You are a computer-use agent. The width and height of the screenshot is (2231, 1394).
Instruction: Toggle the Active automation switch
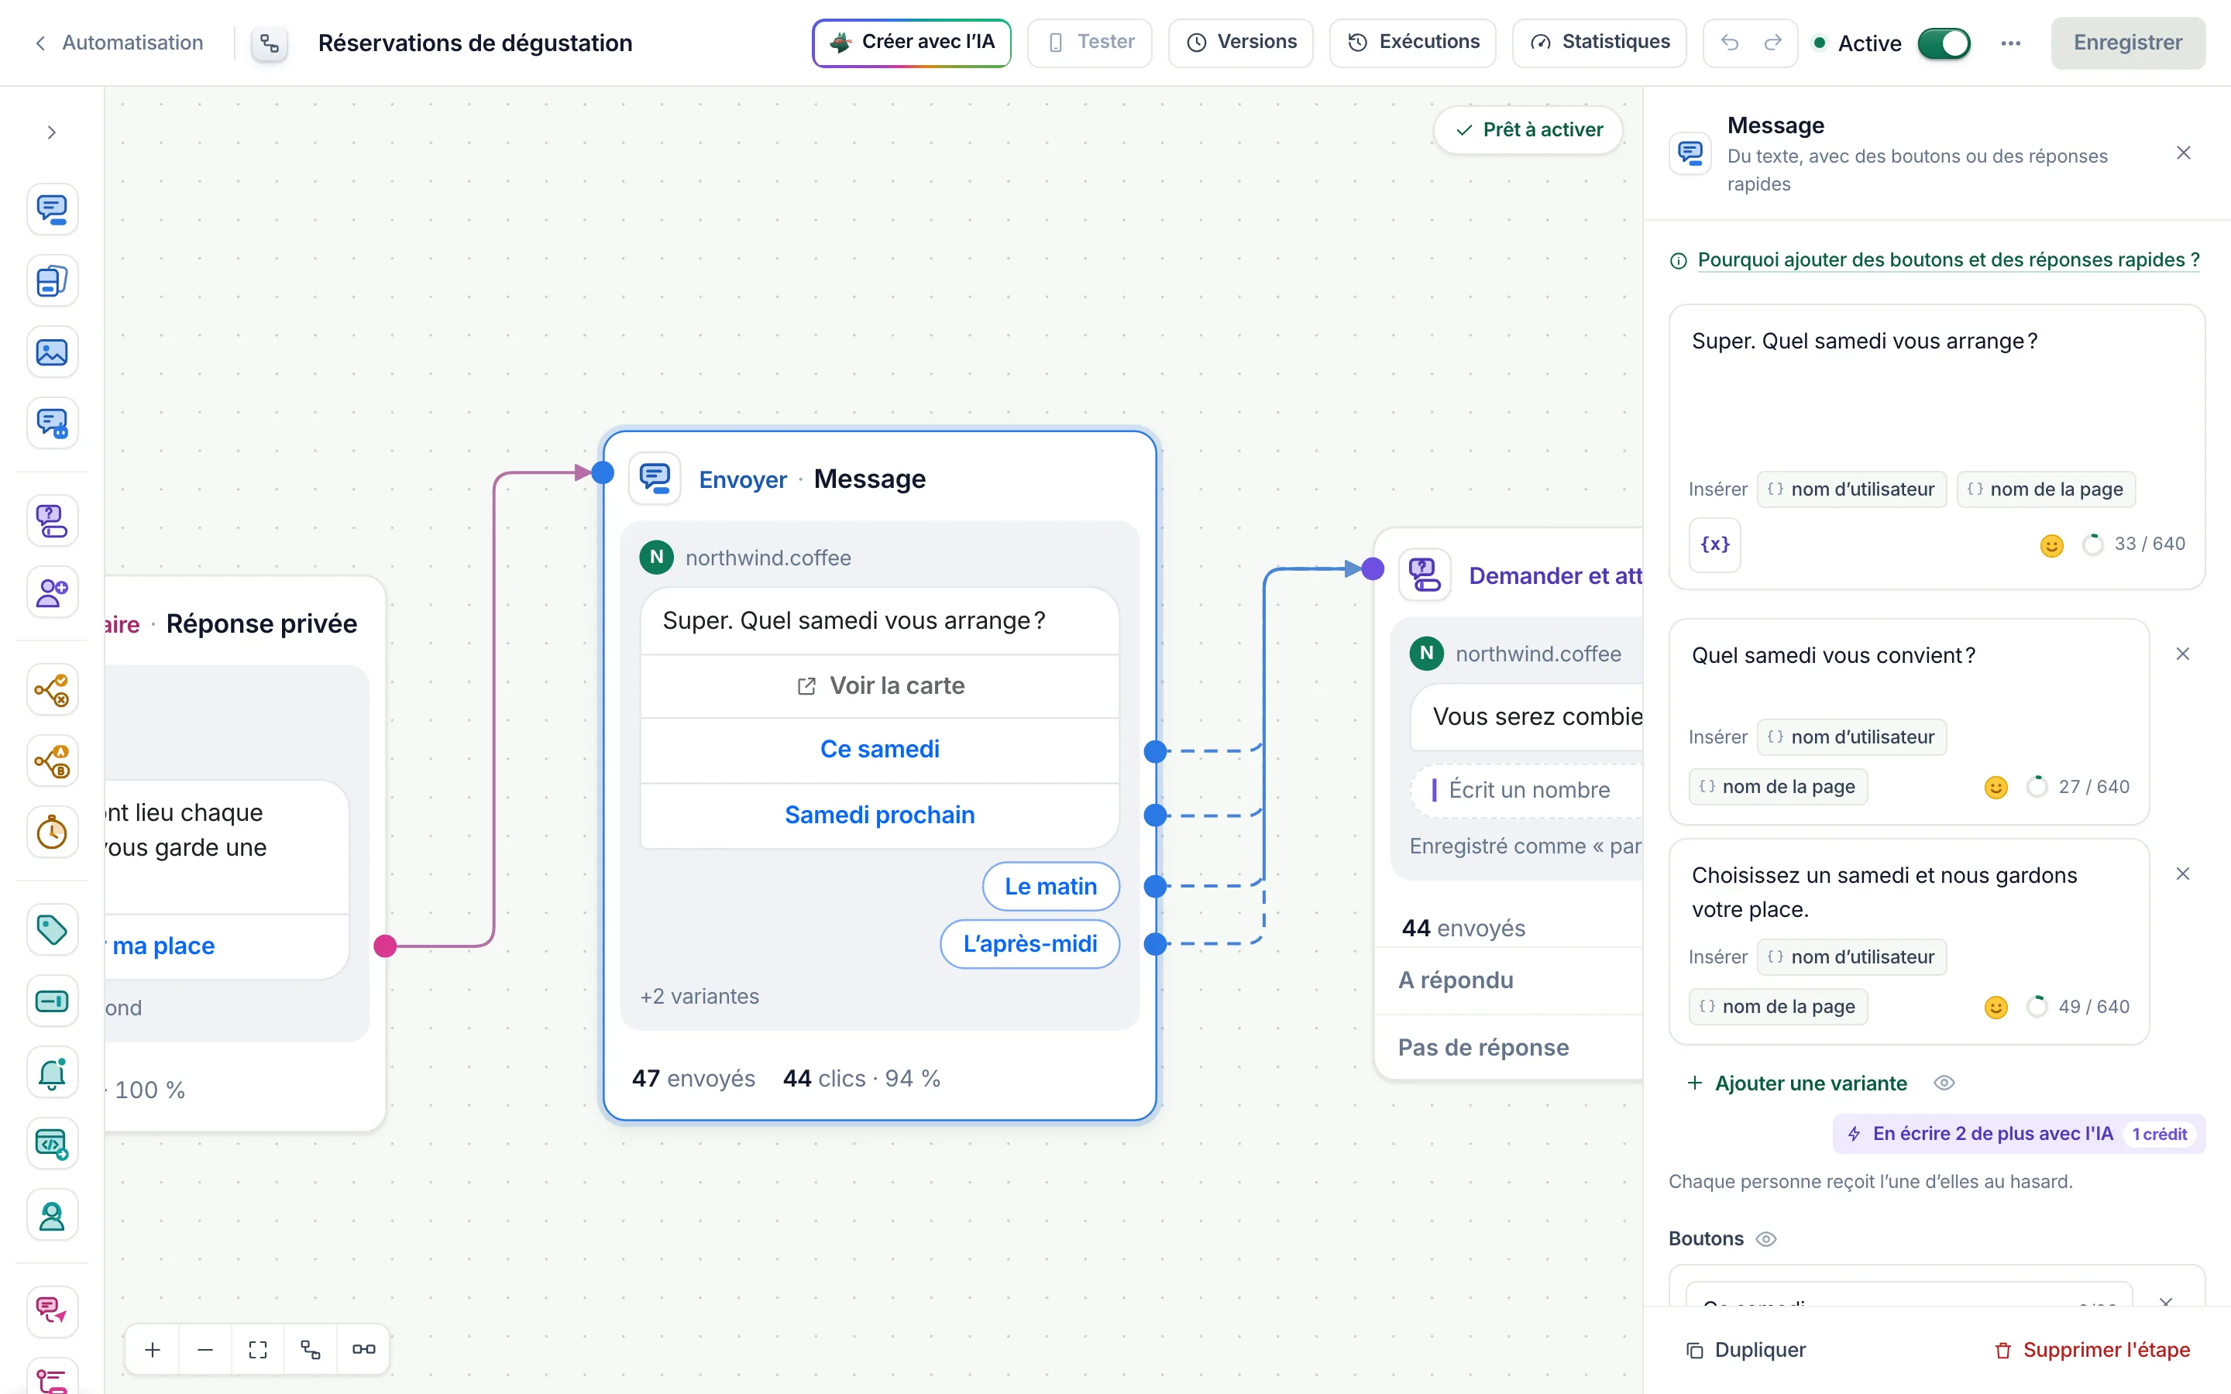tap(1944, 43)
